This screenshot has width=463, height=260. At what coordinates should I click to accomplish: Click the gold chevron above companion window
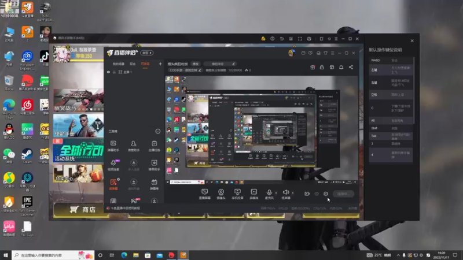pyautogui.click(x=294, y=46)
